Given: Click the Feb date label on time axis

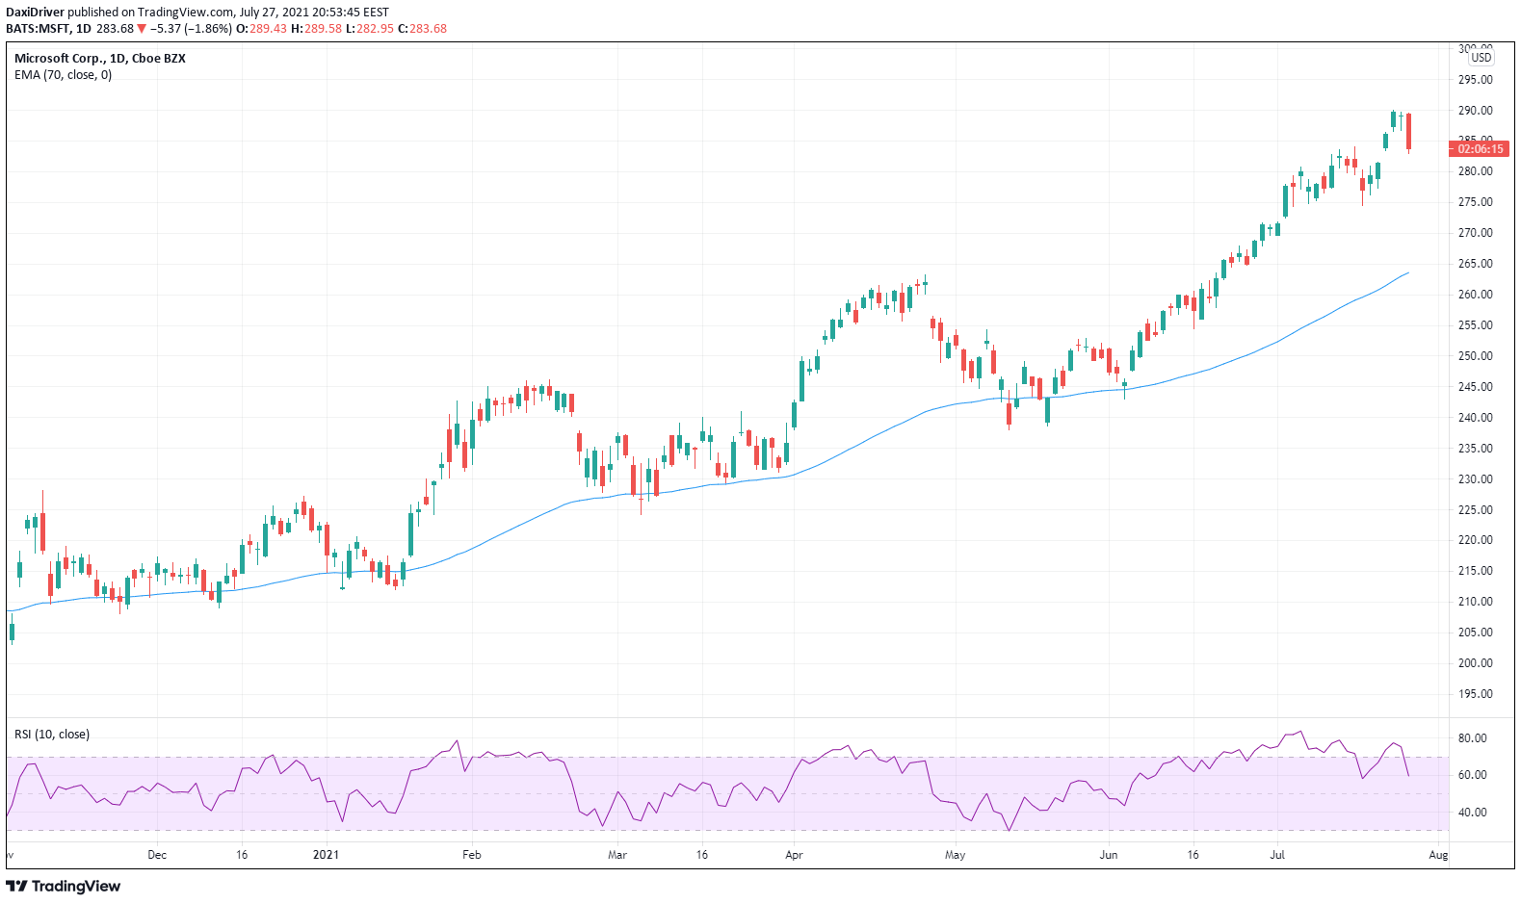Looking at the screenshot, I should 471,855.
